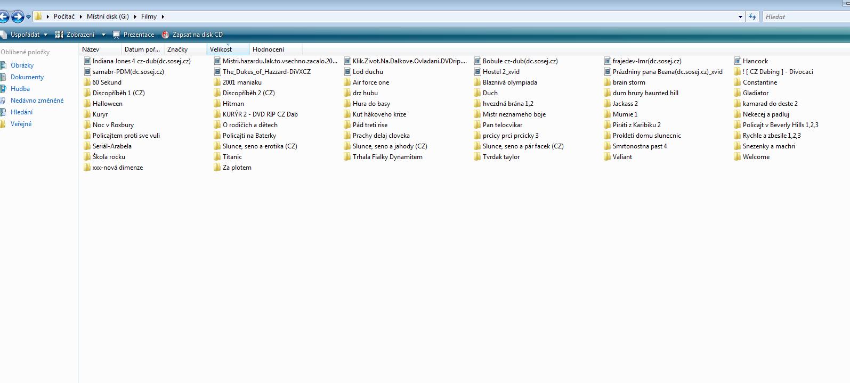The image size is (850, 383).
Task: Select the name Piráti z Karibiku 2
Action: pyautogui.click(x=637, y=125)
